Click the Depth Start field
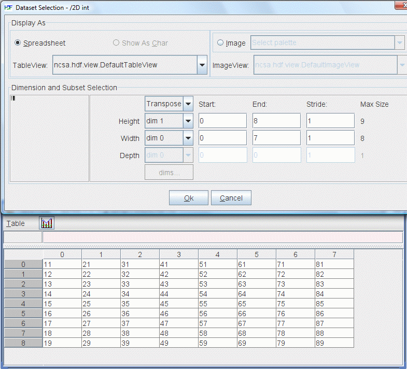The image size is (407, 369). 223,155
